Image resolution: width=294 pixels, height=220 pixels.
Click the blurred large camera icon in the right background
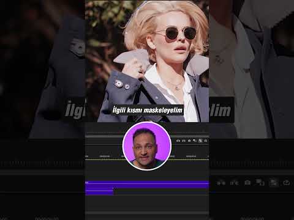click(247, 183)
